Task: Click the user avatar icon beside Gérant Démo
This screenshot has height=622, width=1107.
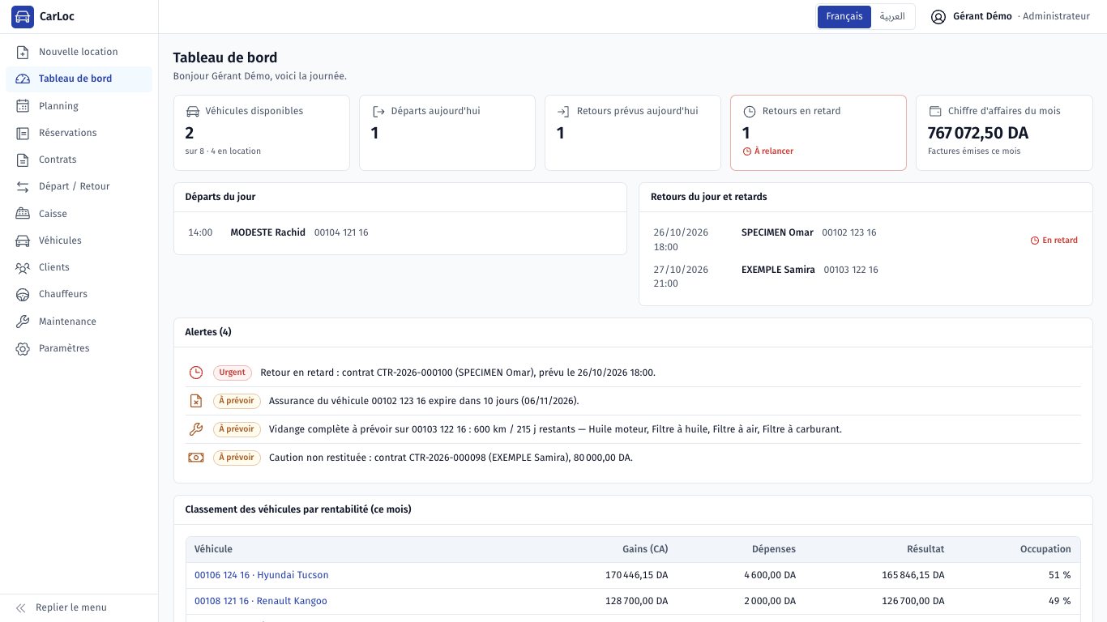Action: pyautogui.click(x=938, y=17)
